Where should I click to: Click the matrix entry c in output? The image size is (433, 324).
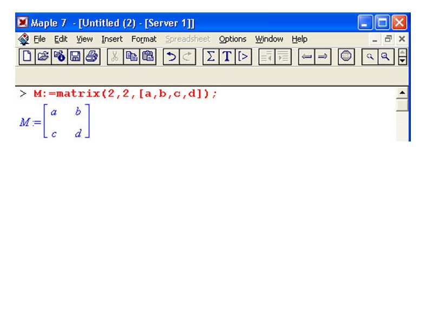54,134
